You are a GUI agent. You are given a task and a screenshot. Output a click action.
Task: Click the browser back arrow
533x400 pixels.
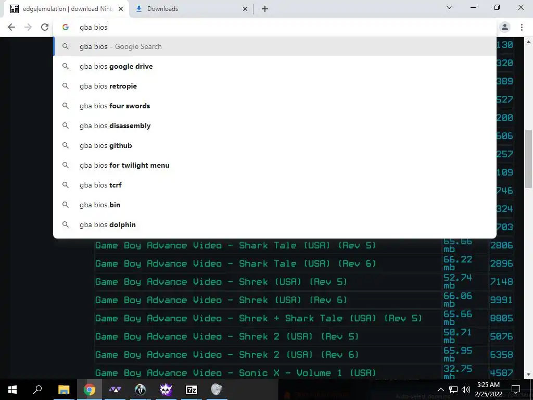coord(11,27)
